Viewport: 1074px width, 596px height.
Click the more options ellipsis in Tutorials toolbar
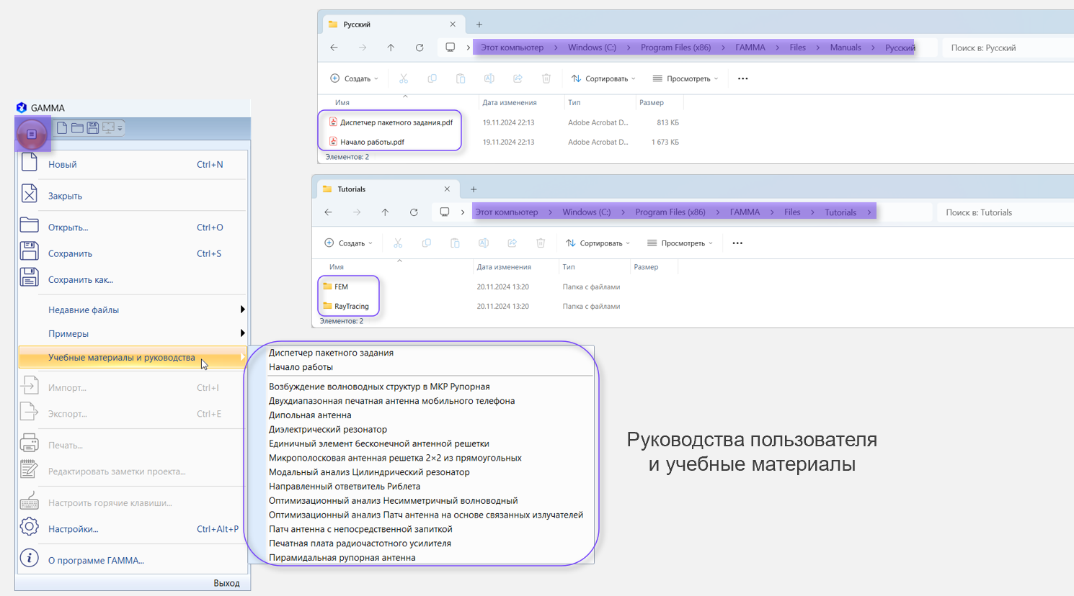[737, 243]
